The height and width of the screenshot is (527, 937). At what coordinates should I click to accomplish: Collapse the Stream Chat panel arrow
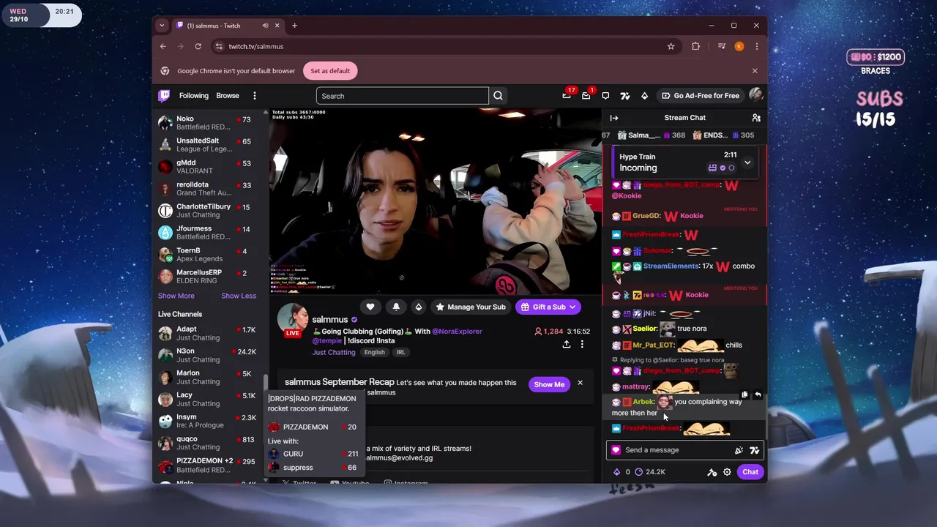click(614, 118)
